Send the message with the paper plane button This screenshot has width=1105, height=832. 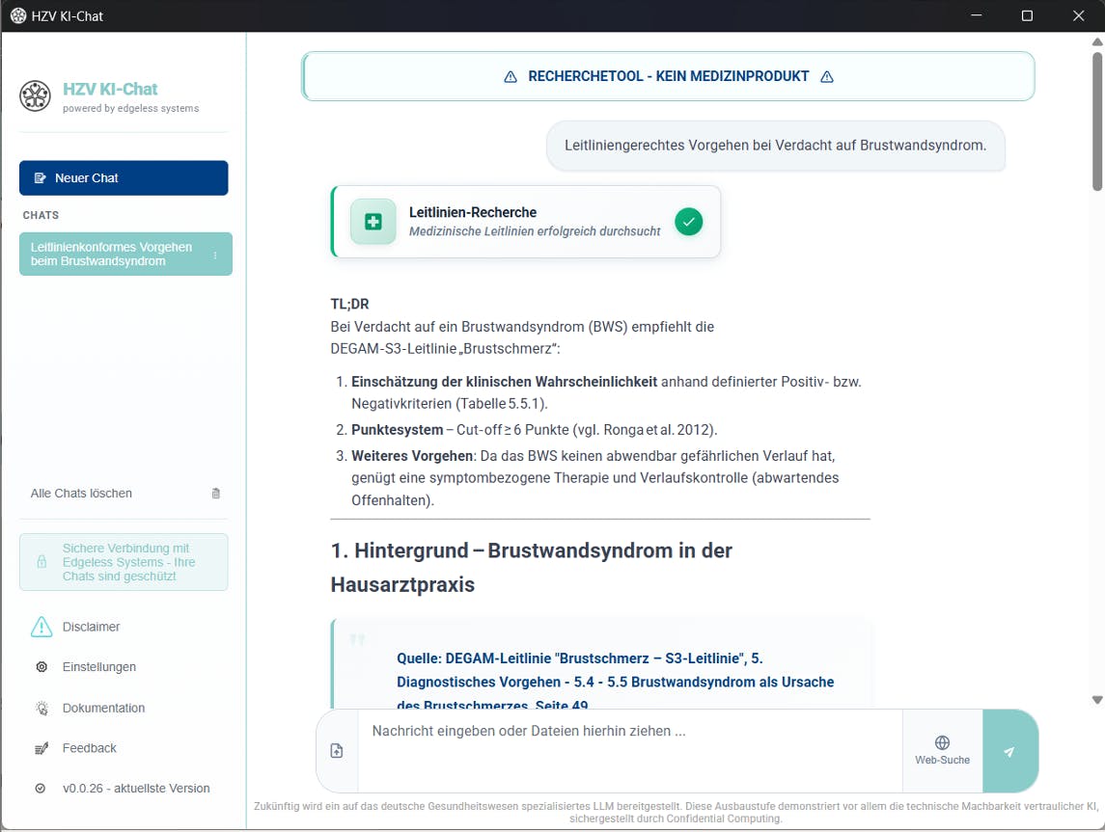point(1009,751)
